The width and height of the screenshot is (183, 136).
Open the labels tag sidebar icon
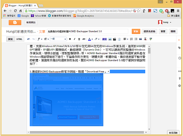[x=180, y=48]
